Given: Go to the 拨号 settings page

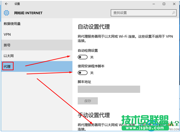Looking at the screenshot, I should [7, 45].
